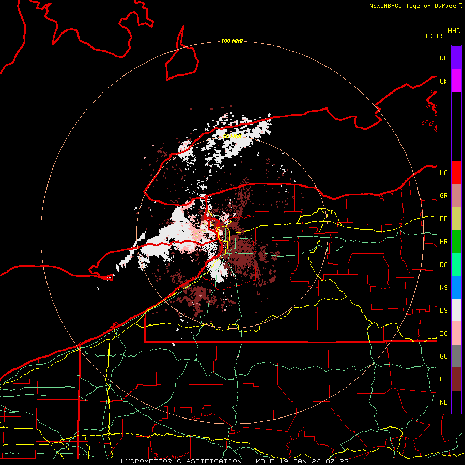The height and width of the screenshot is (465, 465).
Task: Click the WS blue legend swatch
Action: [456, 287]
